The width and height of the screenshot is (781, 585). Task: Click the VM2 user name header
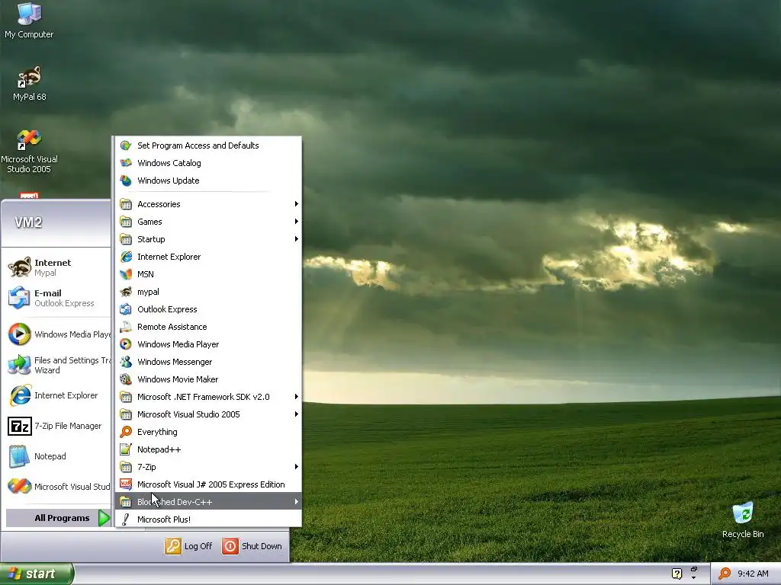28,222
